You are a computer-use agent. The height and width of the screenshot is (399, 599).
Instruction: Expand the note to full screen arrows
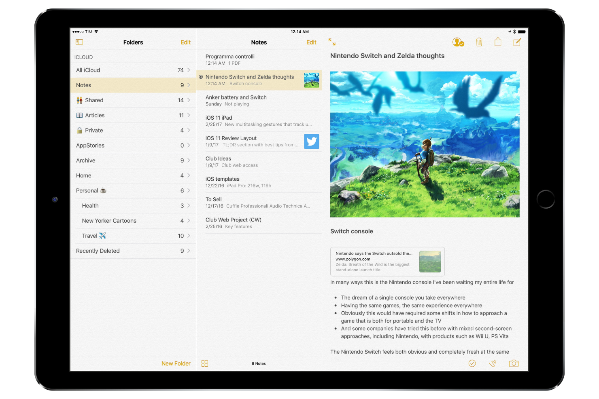[332, 42]
